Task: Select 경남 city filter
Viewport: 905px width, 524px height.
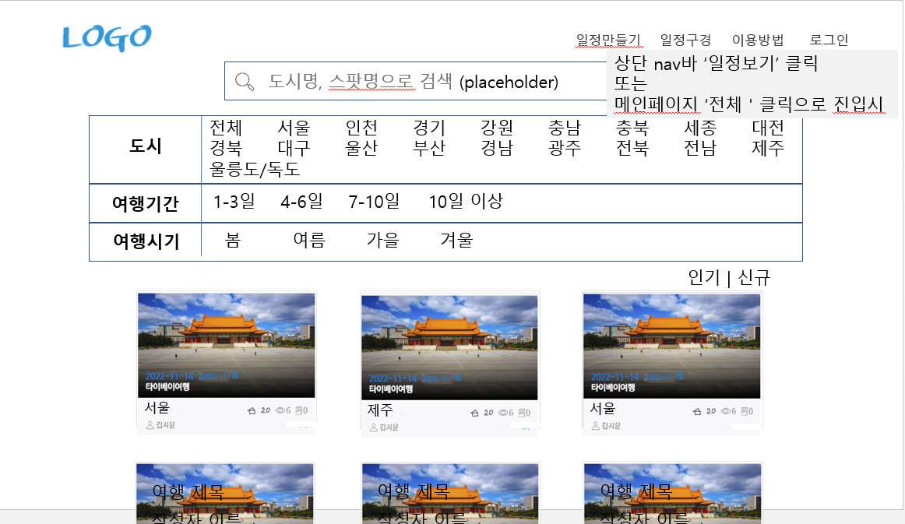Action: point(497,148)
